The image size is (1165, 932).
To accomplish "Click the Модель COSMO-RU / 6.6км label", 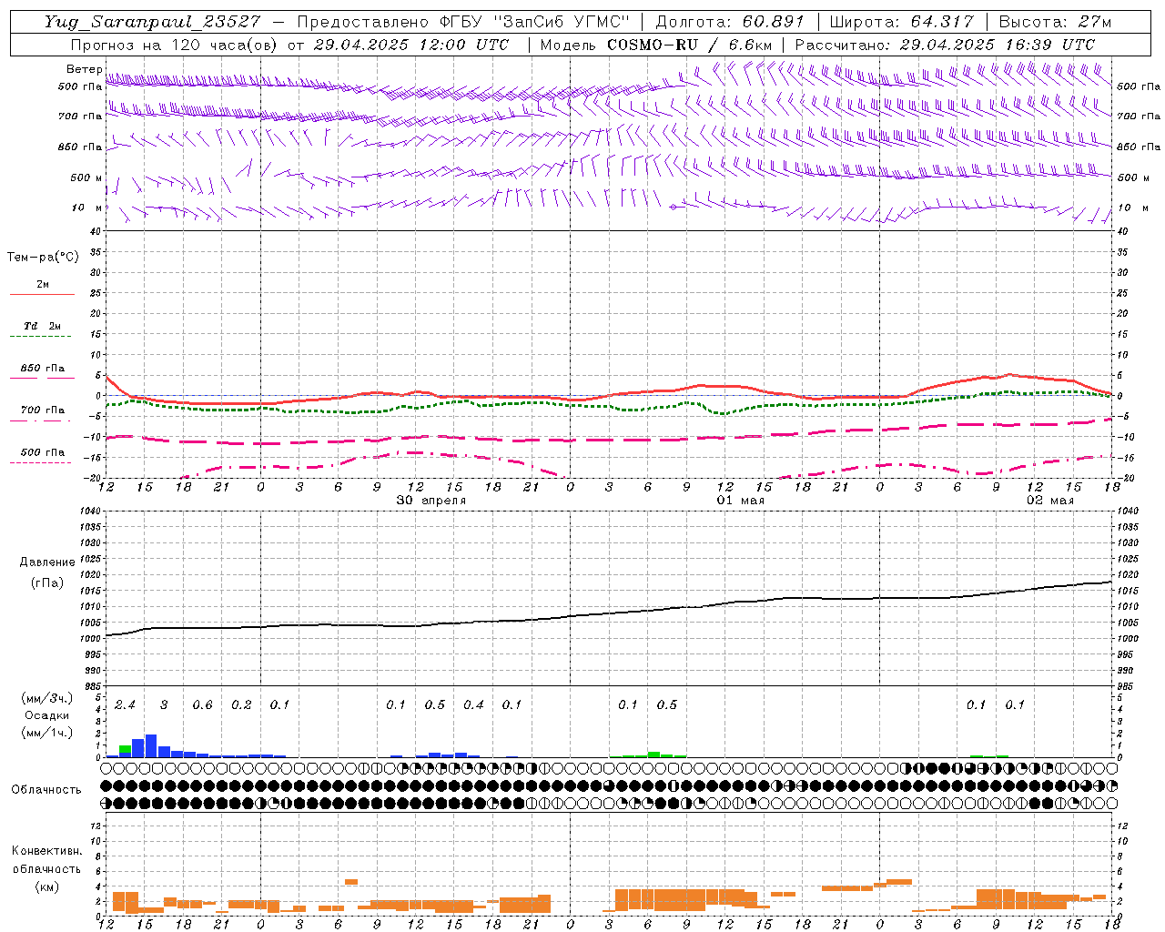I will [x=656, y=45].
